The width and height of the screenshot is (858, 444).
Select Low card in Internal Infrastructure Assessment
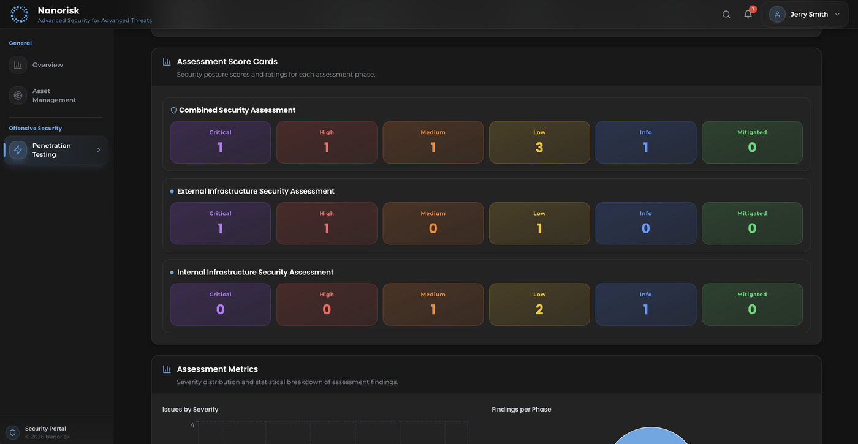(x=539, y=304)
